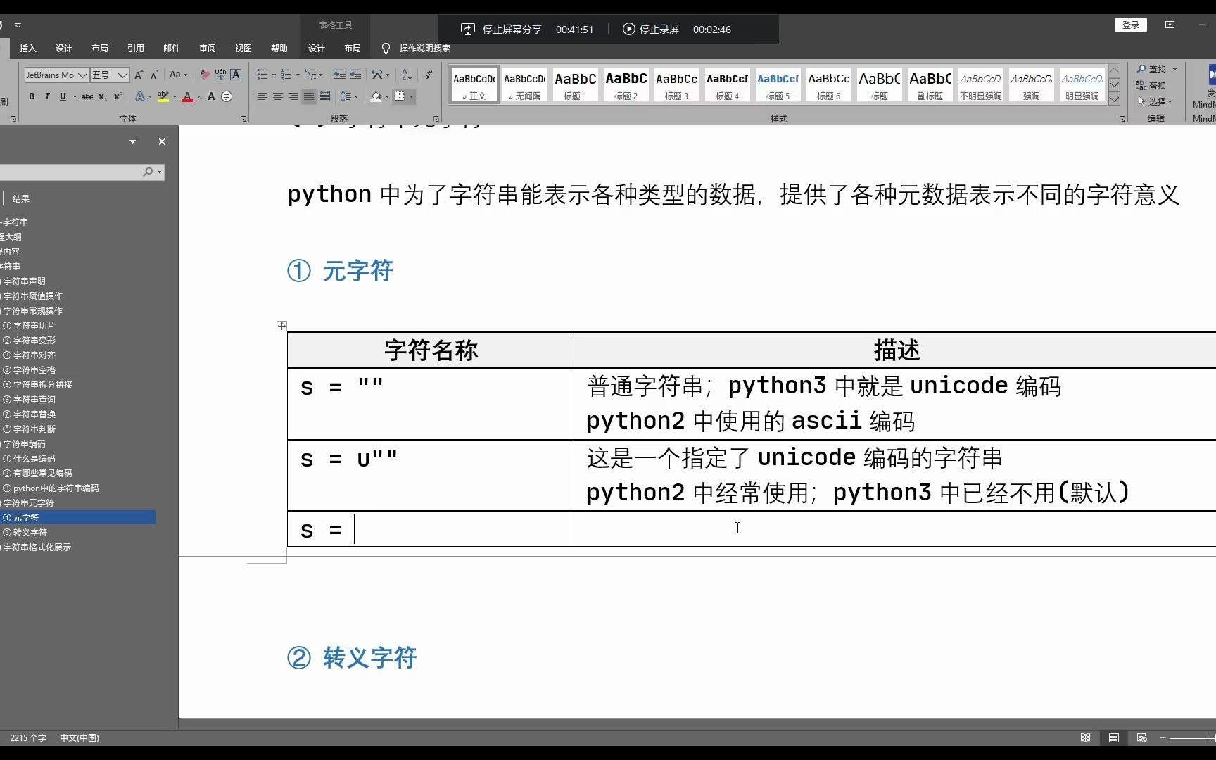The height and width of the screenshot is (760, 1216).
Task: Click the table move handle
Action: pyautogui.click(x=281, y=326)
